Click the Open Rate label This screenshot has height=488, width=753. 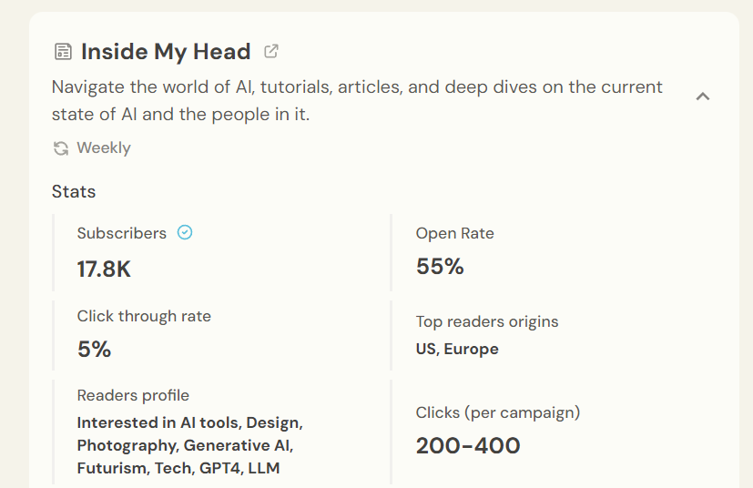455,233
